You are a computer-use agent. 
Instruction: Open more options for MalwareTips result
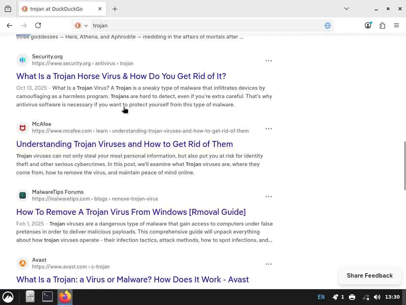click(x=269, y=197)
